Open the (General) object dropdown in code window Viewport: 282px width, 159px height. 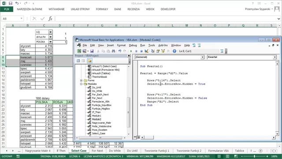[202, 57]
